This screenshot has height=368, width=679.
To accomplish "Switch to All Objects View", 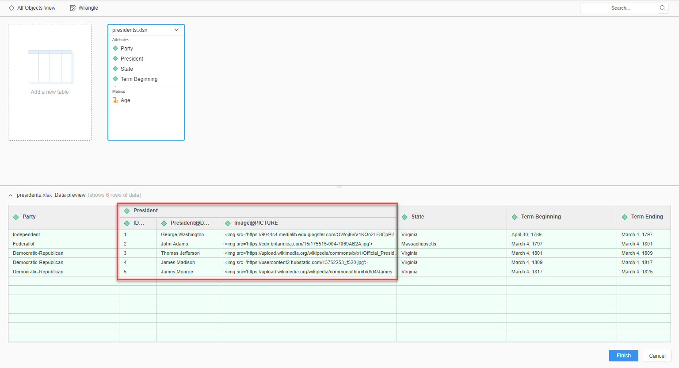I will click(x=36, y=8).
